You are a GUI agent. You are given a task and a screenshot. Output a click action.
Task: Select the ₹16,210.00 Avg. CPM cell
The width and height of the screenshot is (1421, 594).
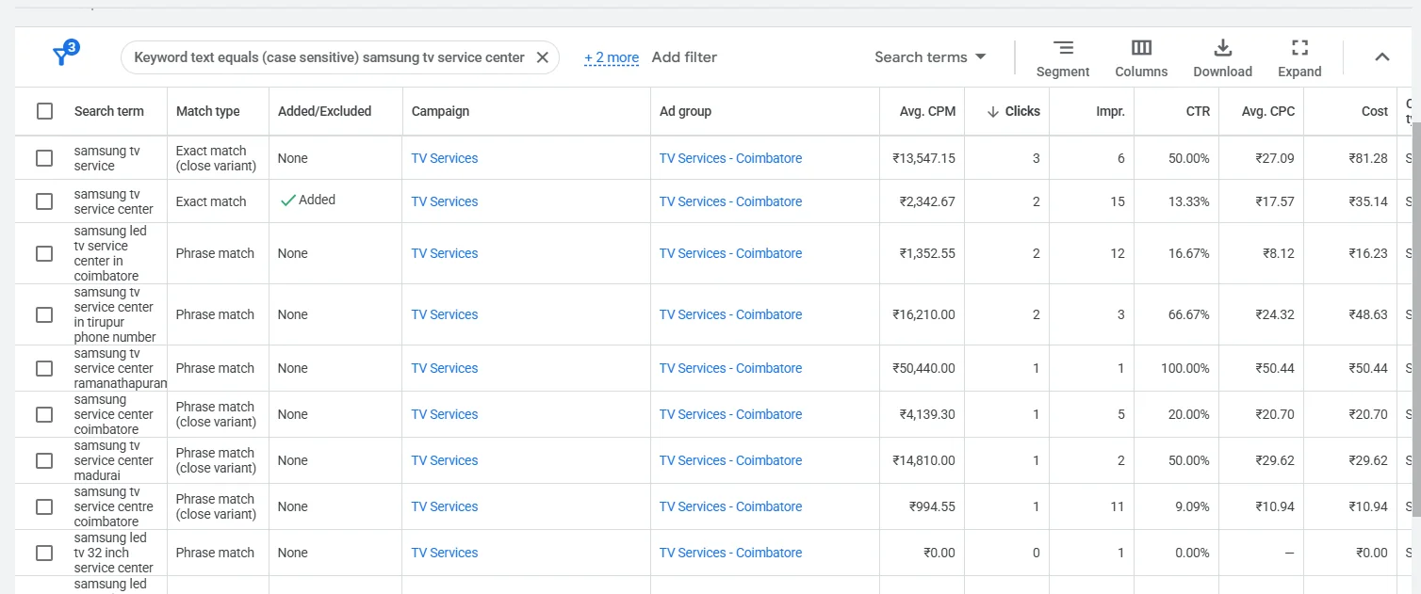click(x=923, y=314)
